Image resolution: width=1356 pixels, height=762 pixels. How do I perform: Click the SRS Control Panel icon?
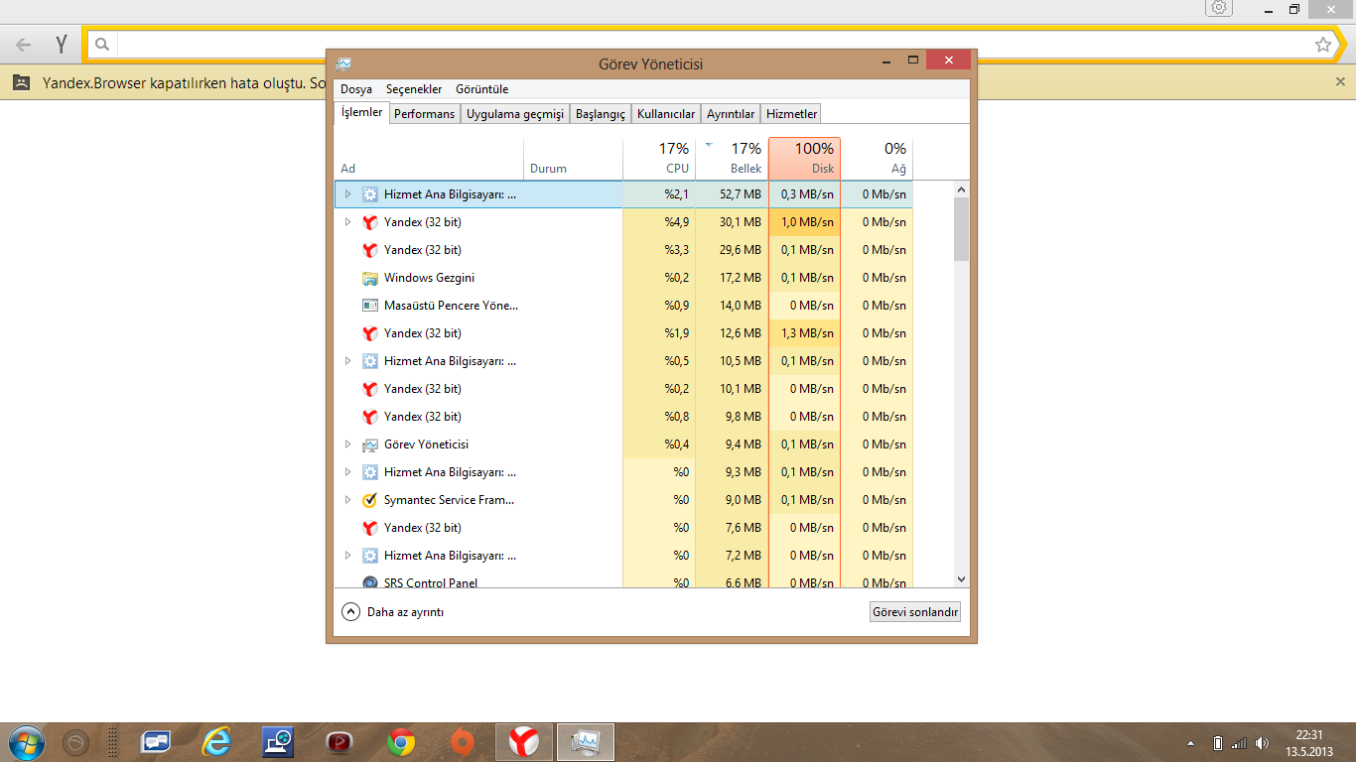click(x=370, y=582)
